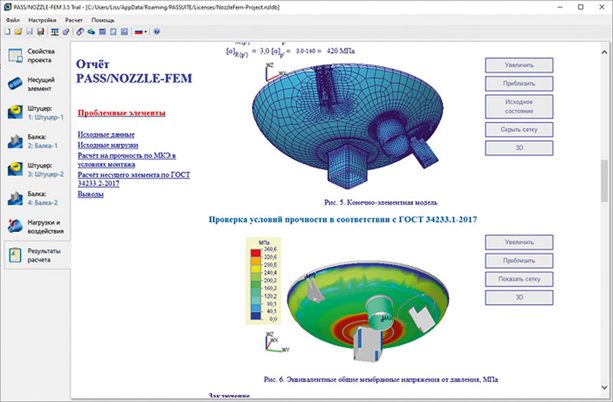Click the first square report toolbar icon
The height and width of the screenshot is (402, 613).
point(113,32)
